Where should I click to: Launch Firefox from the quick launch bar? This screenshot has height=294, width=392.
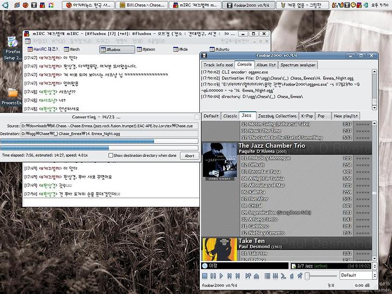tap(26, 5)
